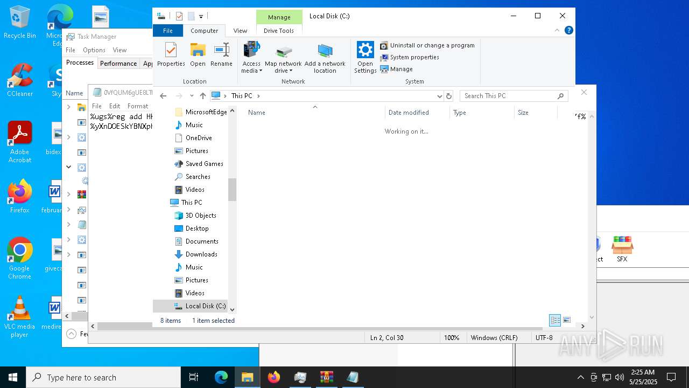Click VLC media player desktop icon
Viewport: 689px width, 388px height.
(19, 317)
